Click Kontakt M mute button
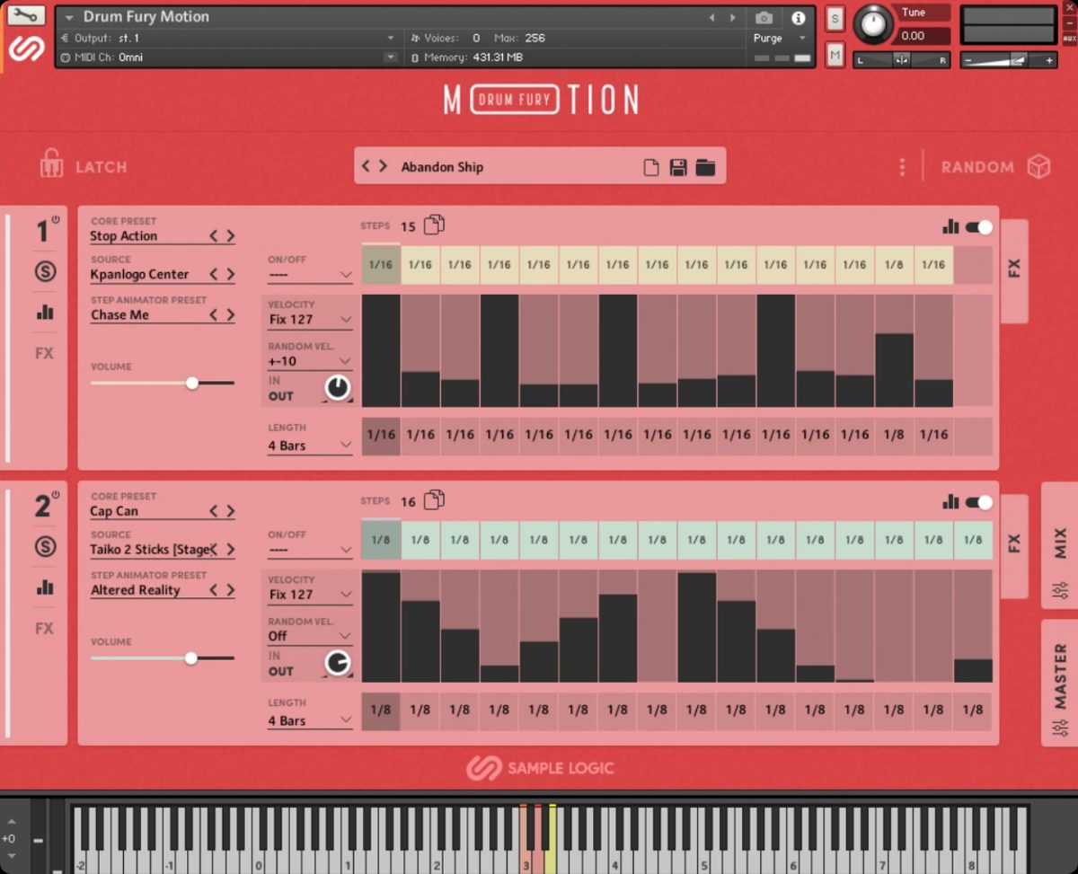Screen dimensions: 1078x874 (x=835, y=56)
